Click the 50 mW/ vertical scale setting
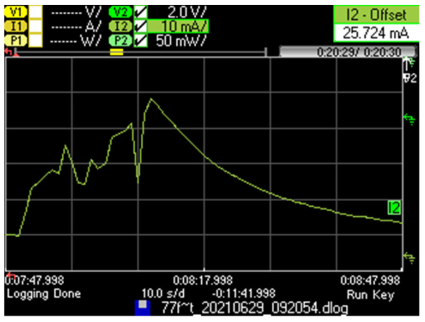Screen dimensions: 425x322 (179, 40)
